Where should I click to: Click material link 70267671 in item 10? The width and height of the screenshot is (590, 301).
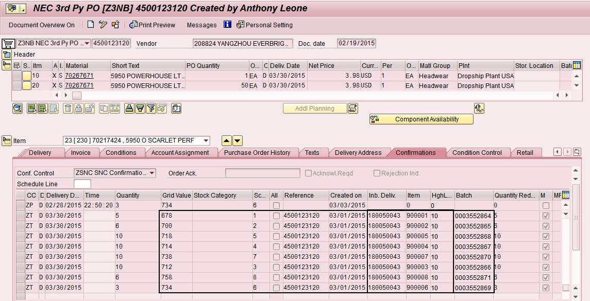point(79,76)
